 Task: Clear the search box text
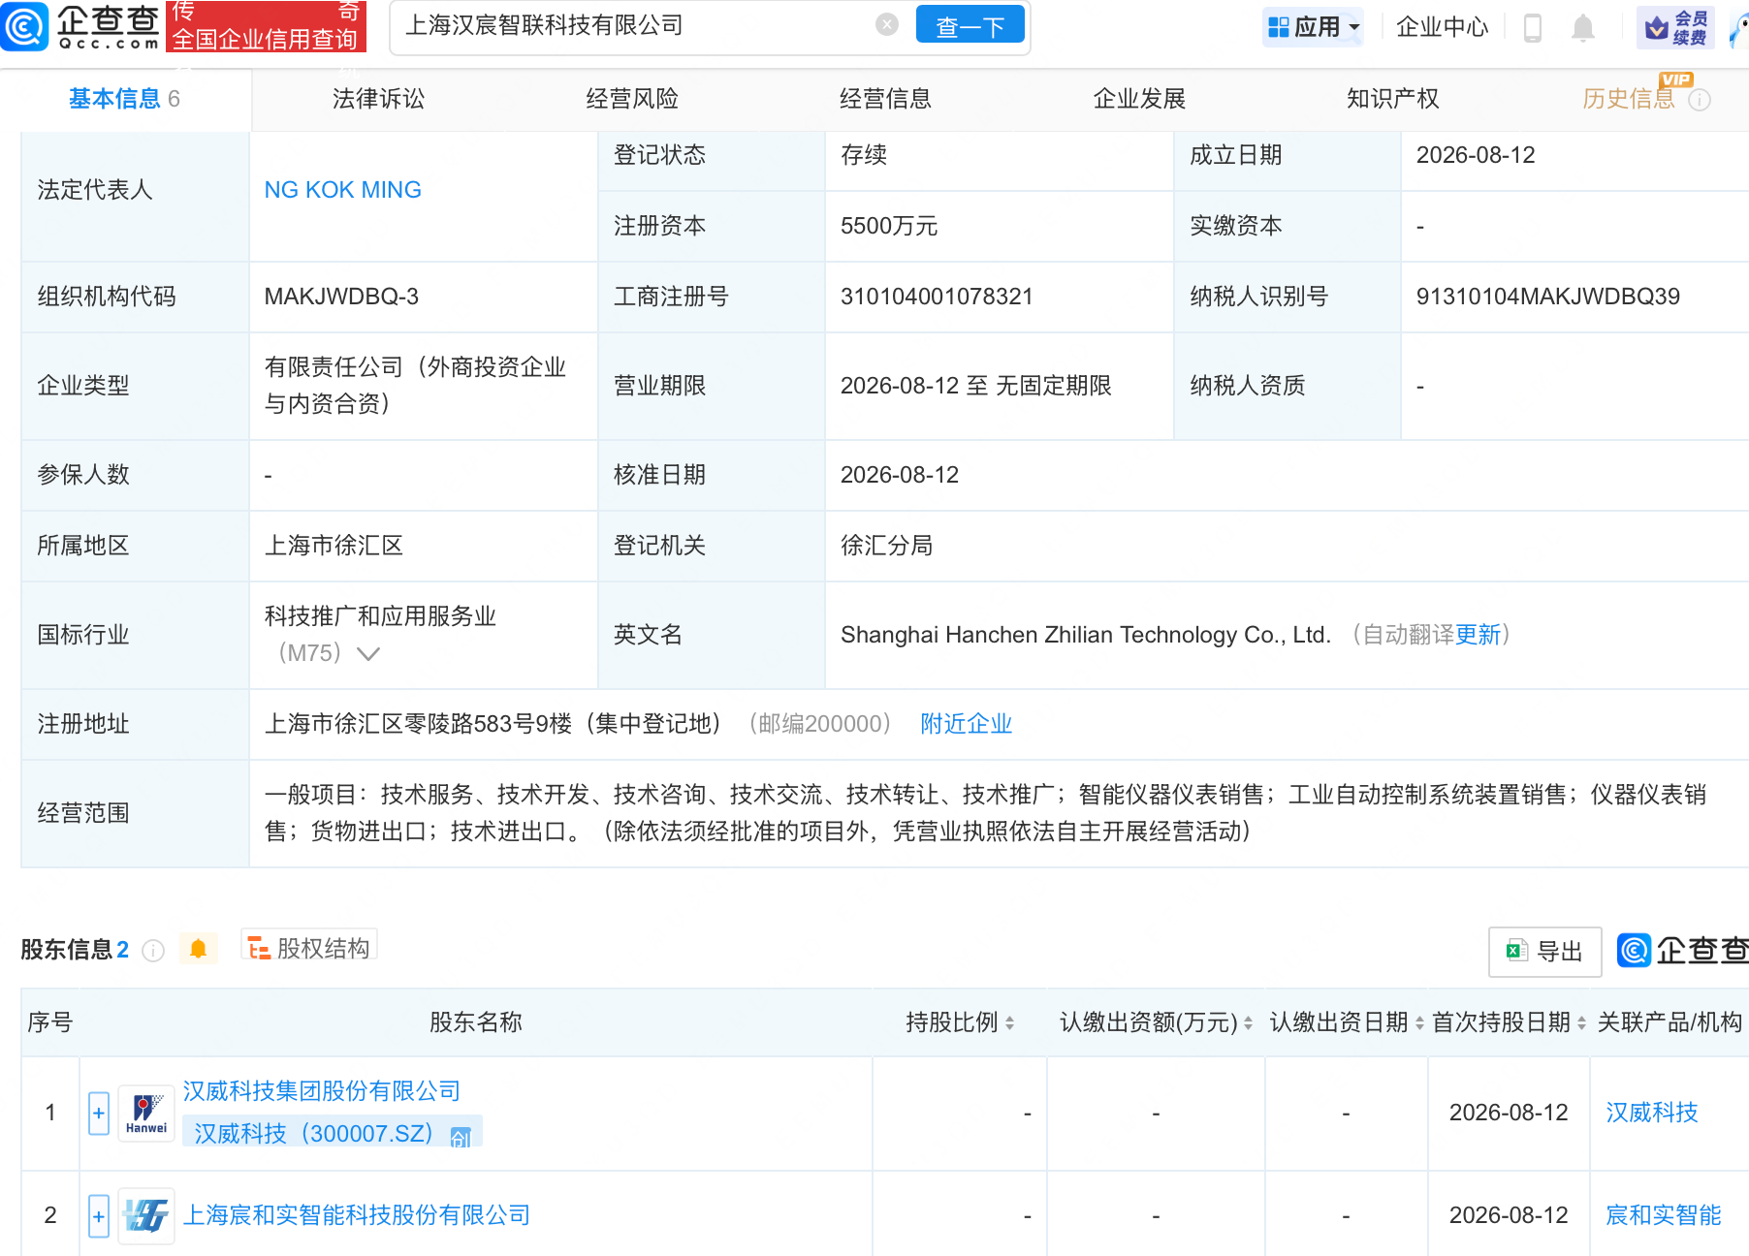pyautogui.click(x=887, y=25)
